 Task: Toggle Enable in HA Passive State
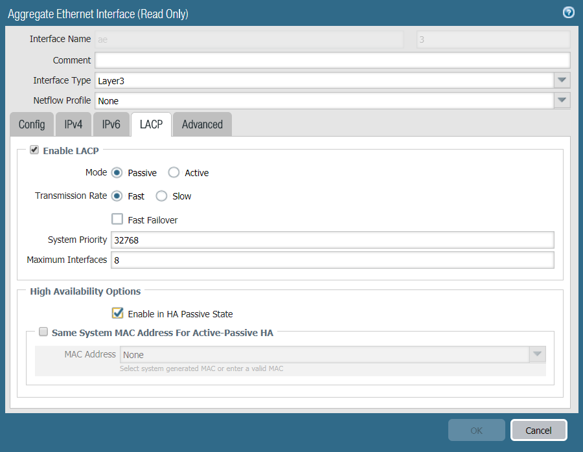click(x=117, y=313)
